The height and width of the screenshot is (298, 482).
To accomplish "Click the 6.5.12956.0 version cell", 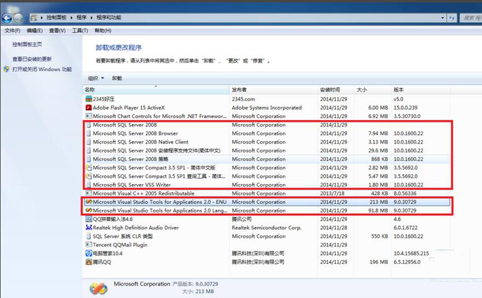I will pos(407,262).
